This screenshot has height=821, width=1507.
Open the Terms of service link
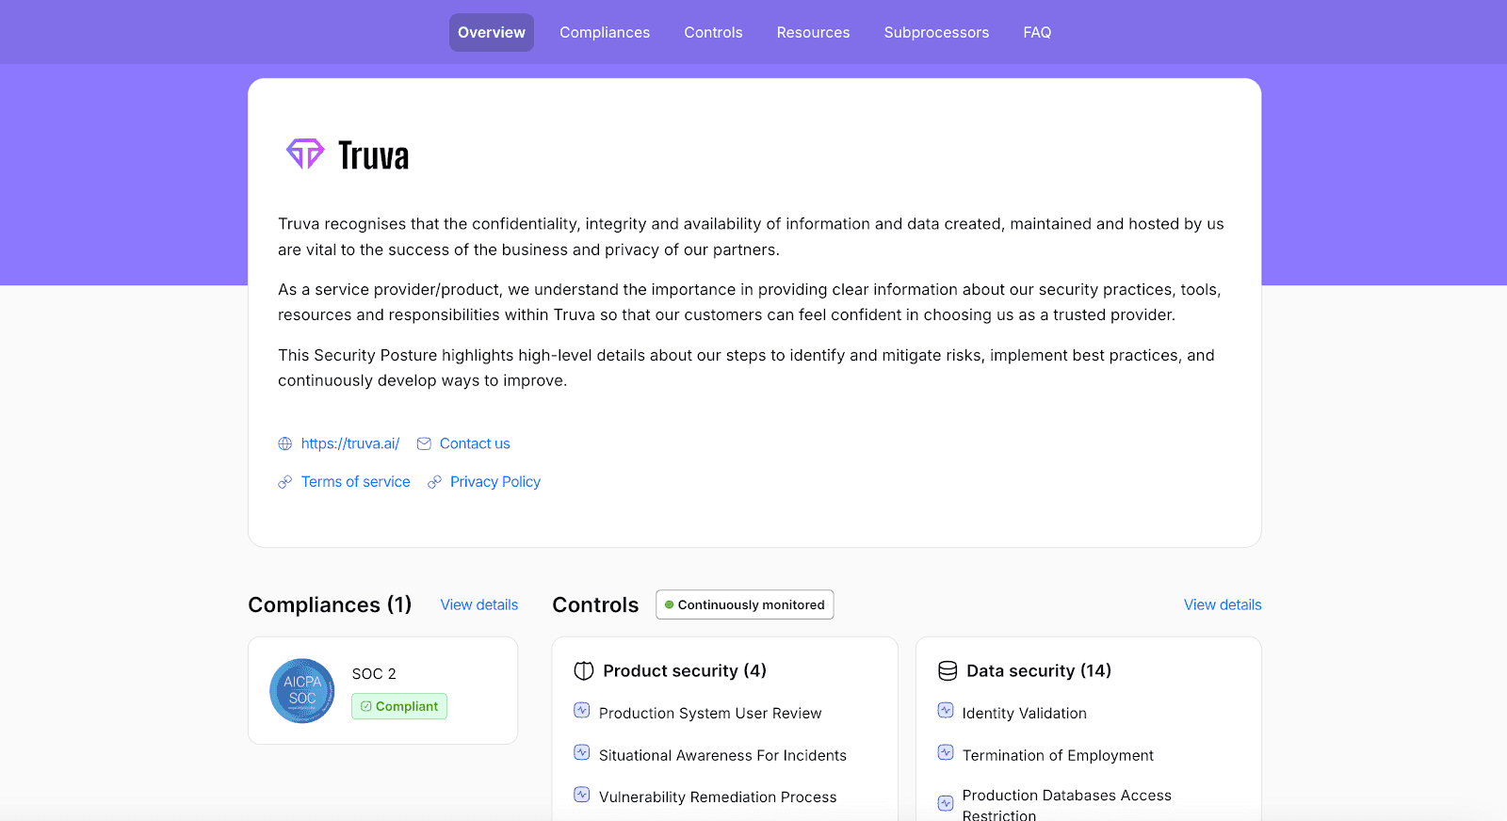click(x=356, y=482)
